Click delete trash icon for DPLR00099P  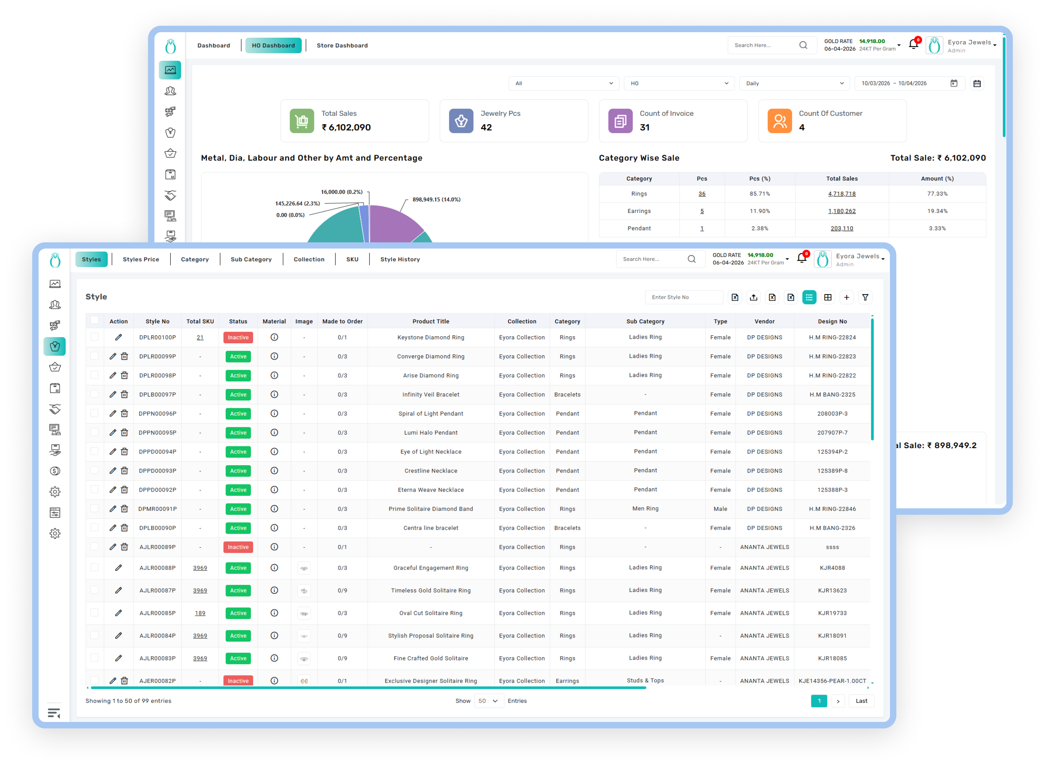pyautogui.click(x=125, y=356)
